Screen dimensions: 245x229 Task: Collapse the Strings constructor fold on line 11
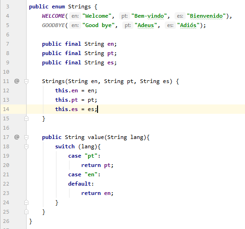26,81
